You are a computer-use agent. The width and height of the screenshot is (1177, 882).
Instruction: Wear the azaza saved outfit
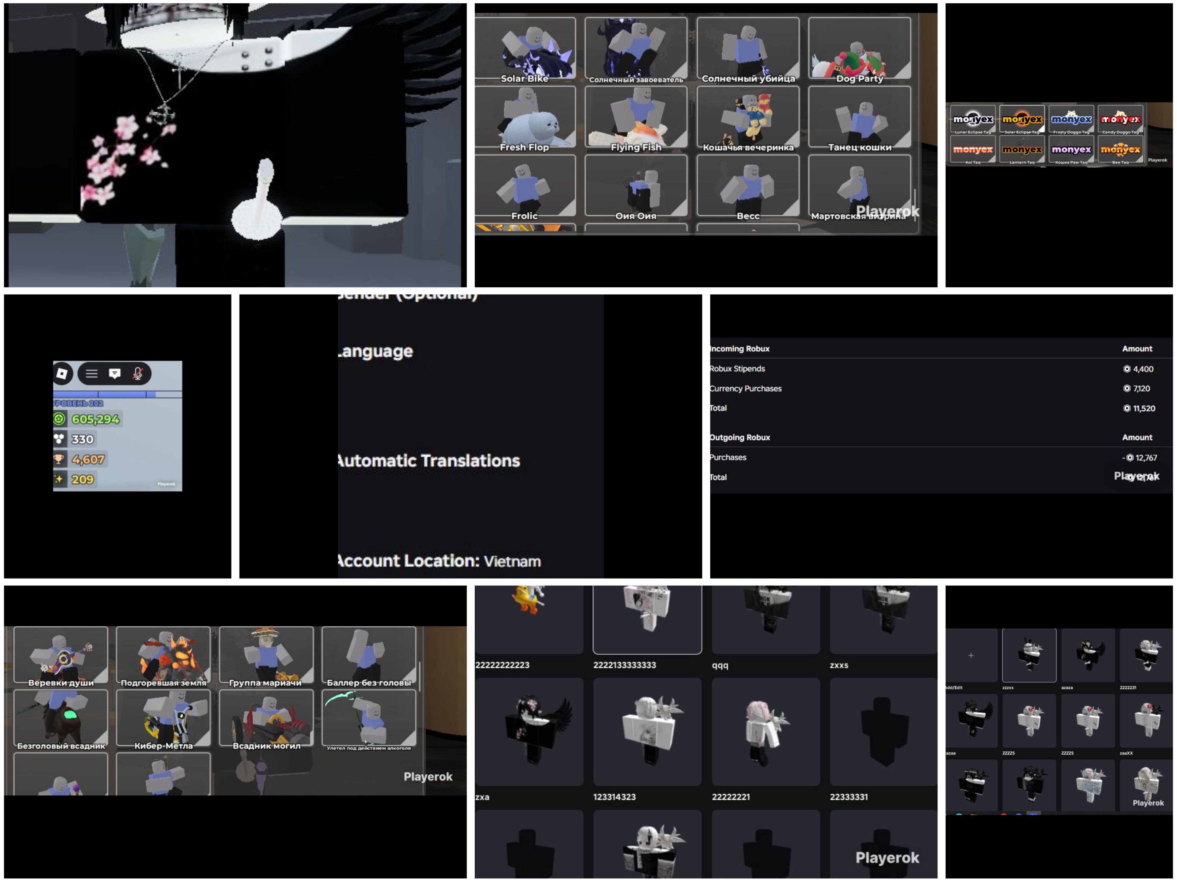pyautogui.click(x=1088, y=655)
